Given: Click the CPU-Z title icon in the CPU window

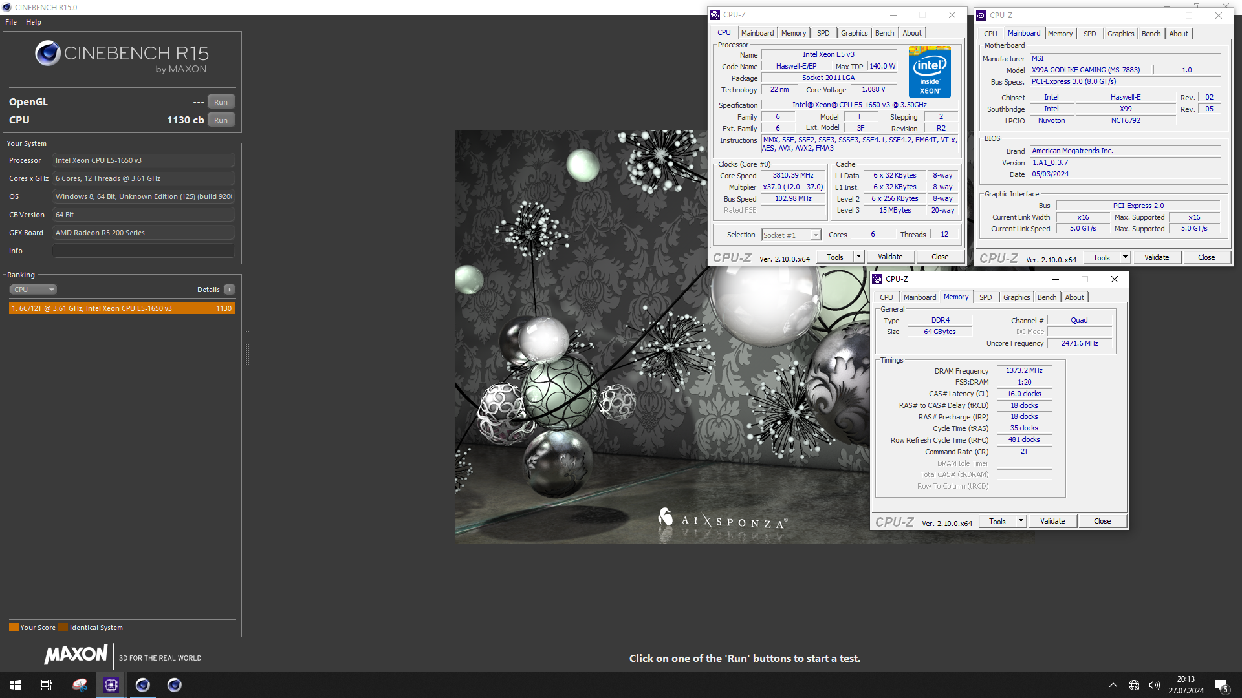Looking at the screenshot, I should coord(715,15).
